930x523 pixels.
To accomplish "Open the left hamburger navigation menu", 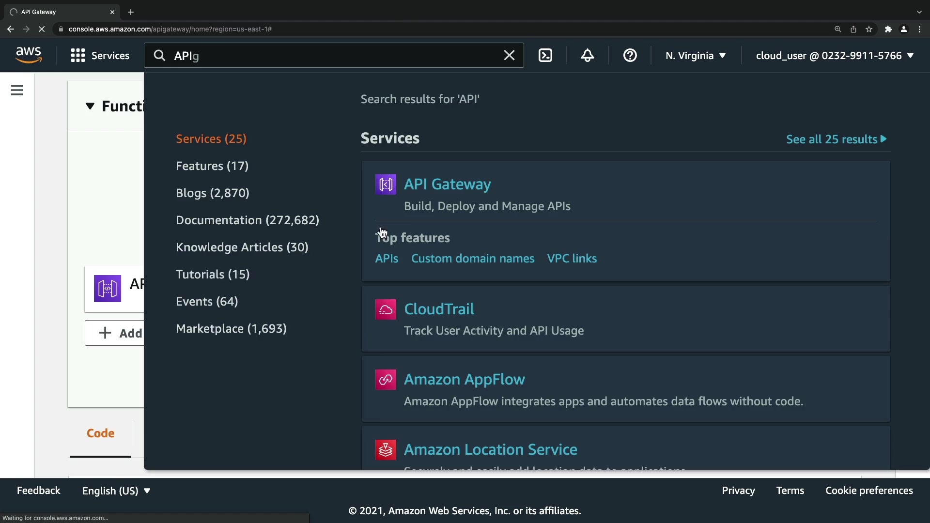I will coord(17,90).
